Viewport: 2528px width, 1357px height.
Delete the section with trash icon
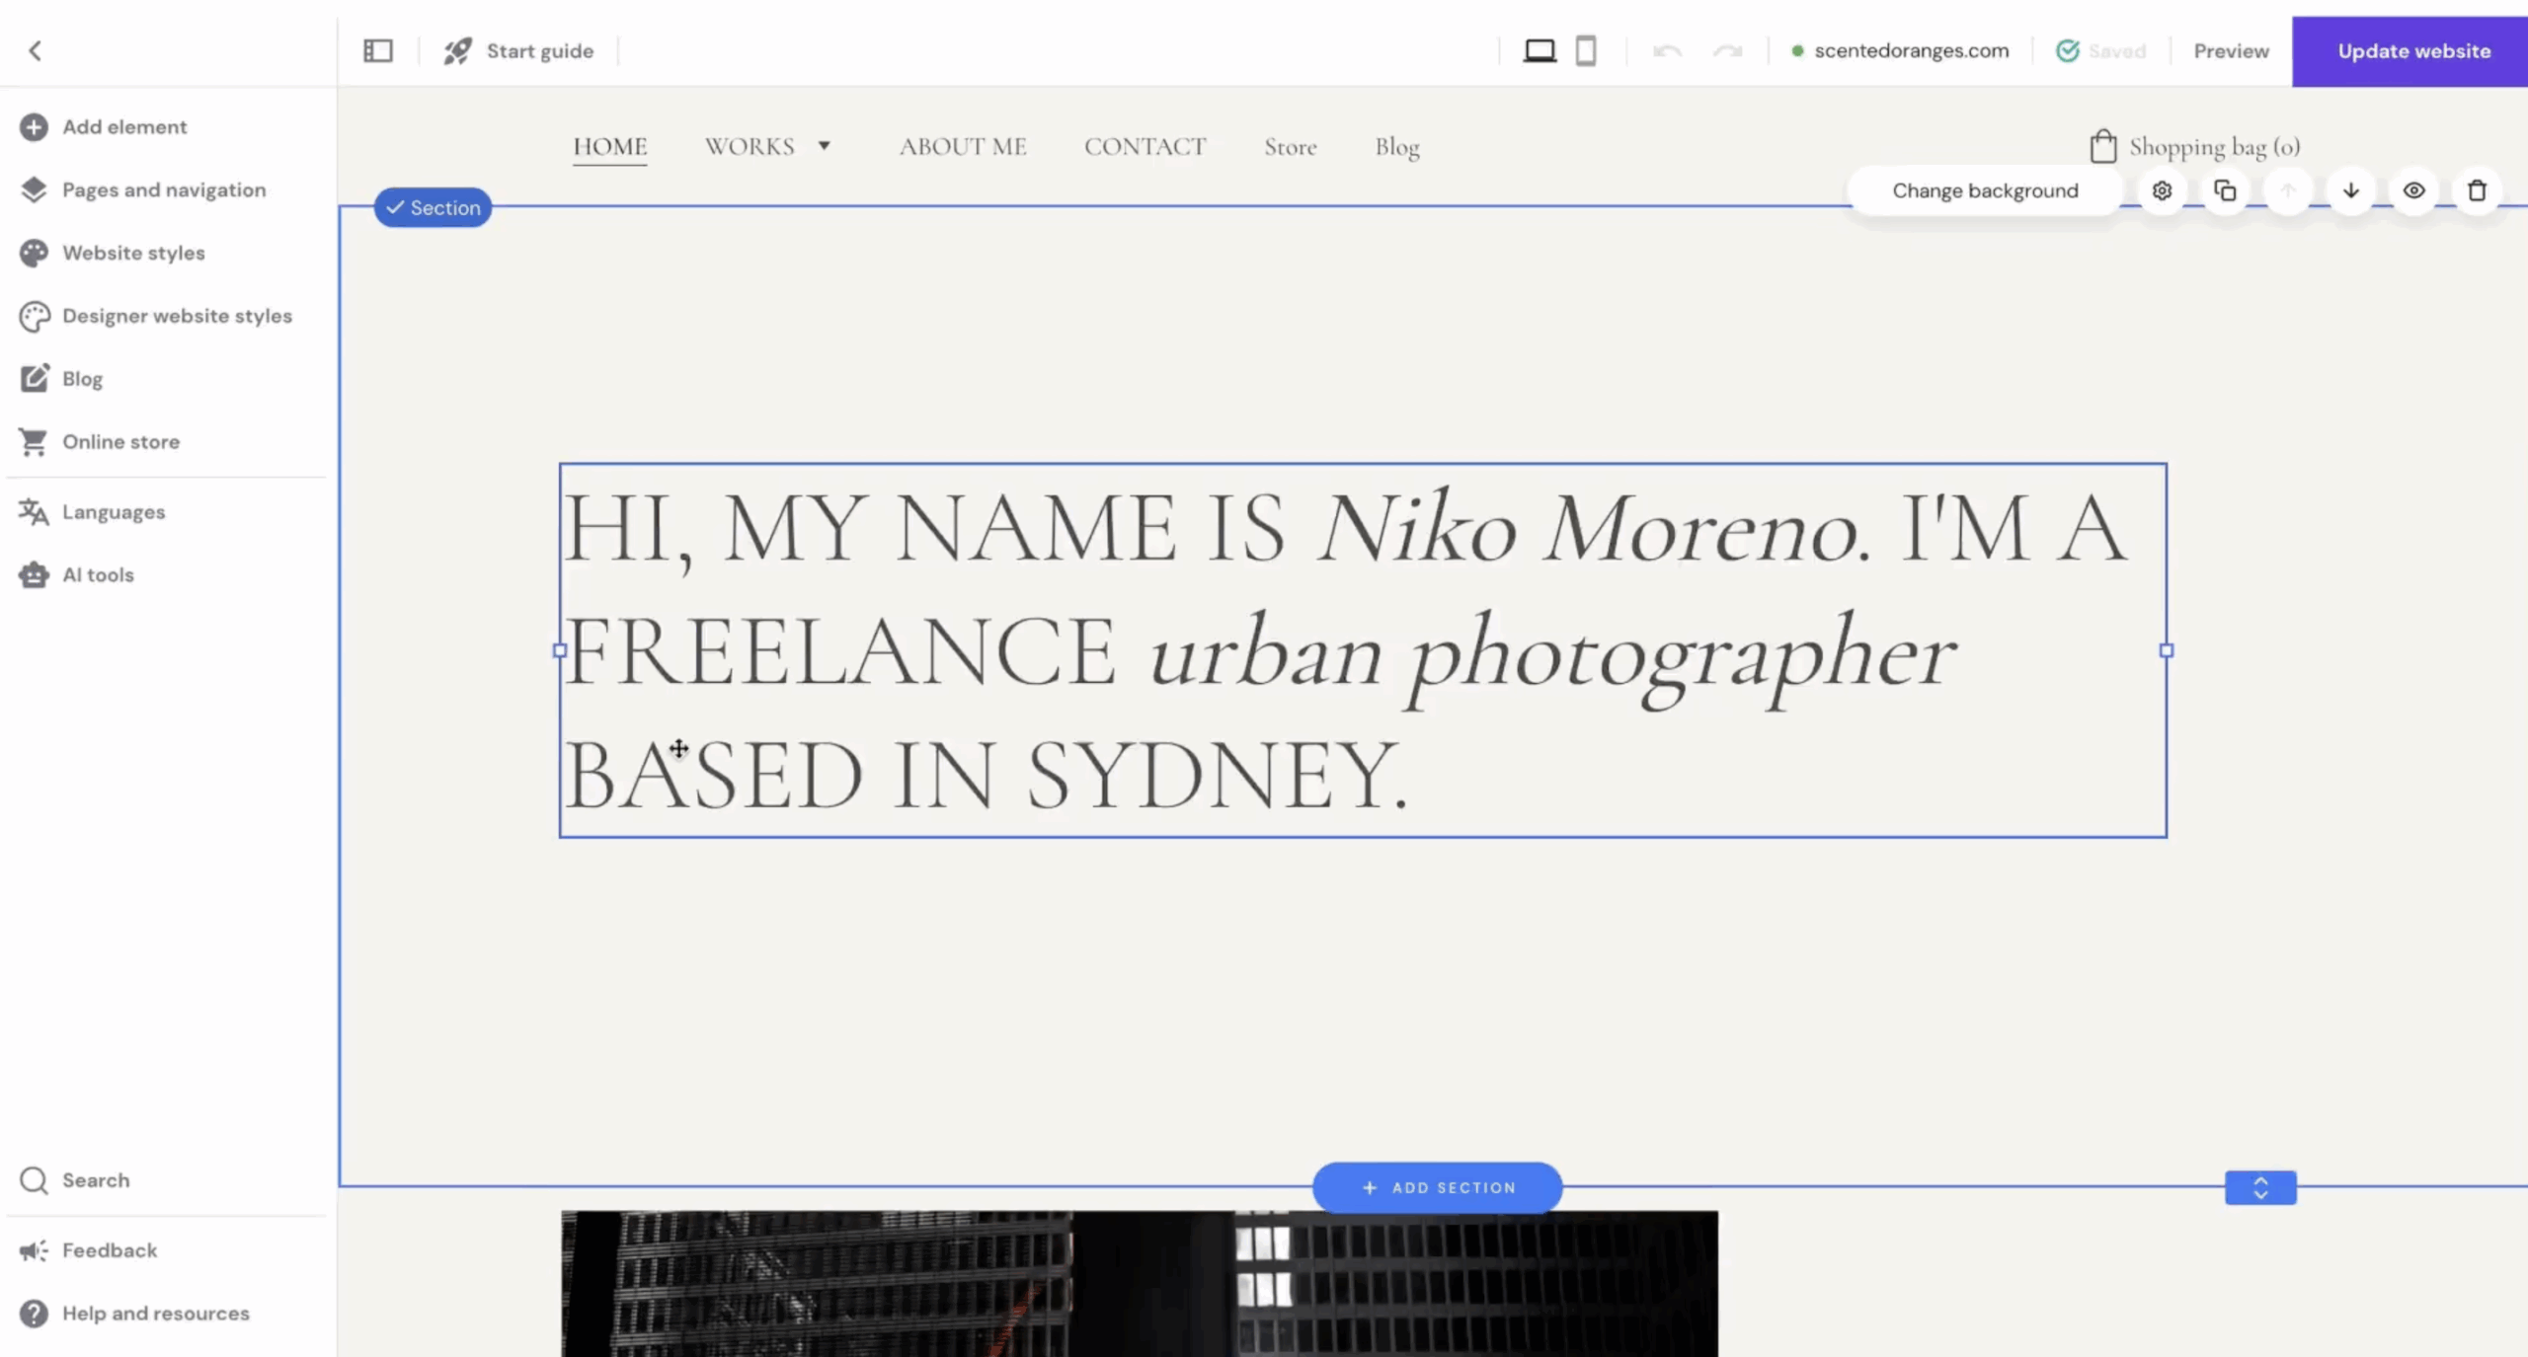point(2477,190)
